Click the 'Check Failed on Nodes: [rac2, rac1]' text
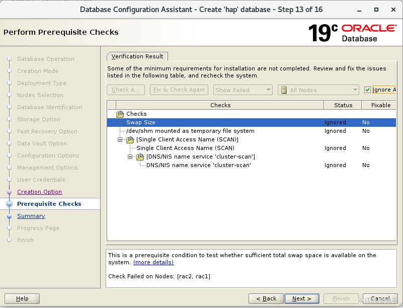This screenshot has width=403, height=308. click(x=159, y=276)
